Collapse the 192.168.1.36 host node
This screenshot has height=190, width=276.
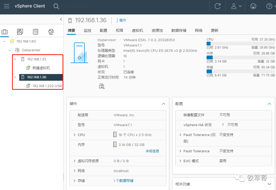click(15, 77)
